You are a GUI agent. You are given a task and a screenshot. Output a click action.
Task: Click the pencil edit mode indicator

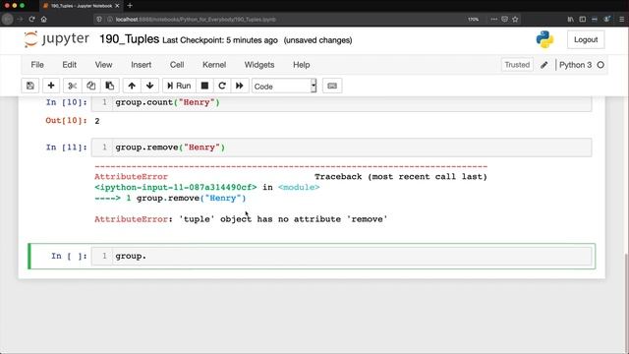point(543,65)
